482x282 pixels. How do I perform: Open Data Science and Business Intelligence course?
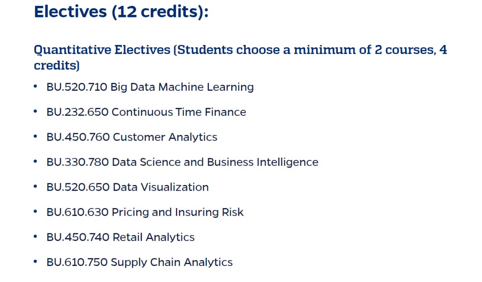(x=182, y=162)
